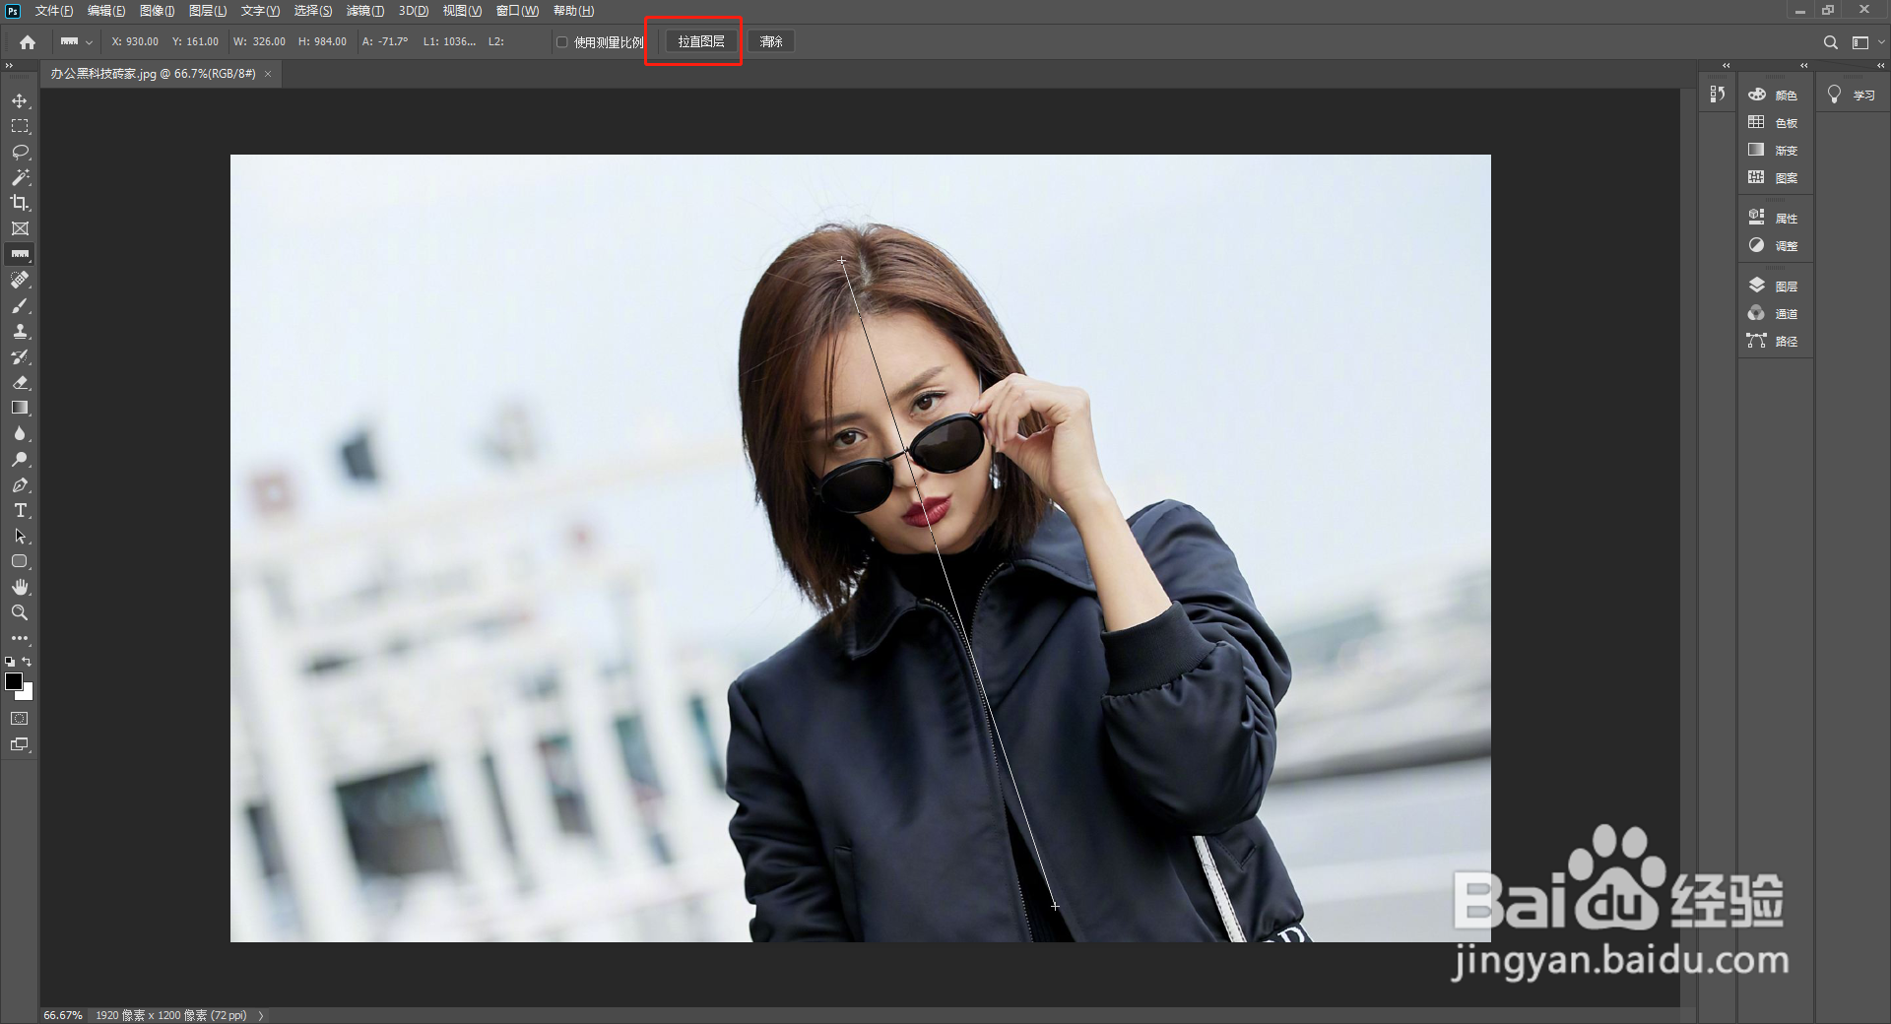
Task: Open the Ruler tool preset dropdown
Action: (76, 42)
